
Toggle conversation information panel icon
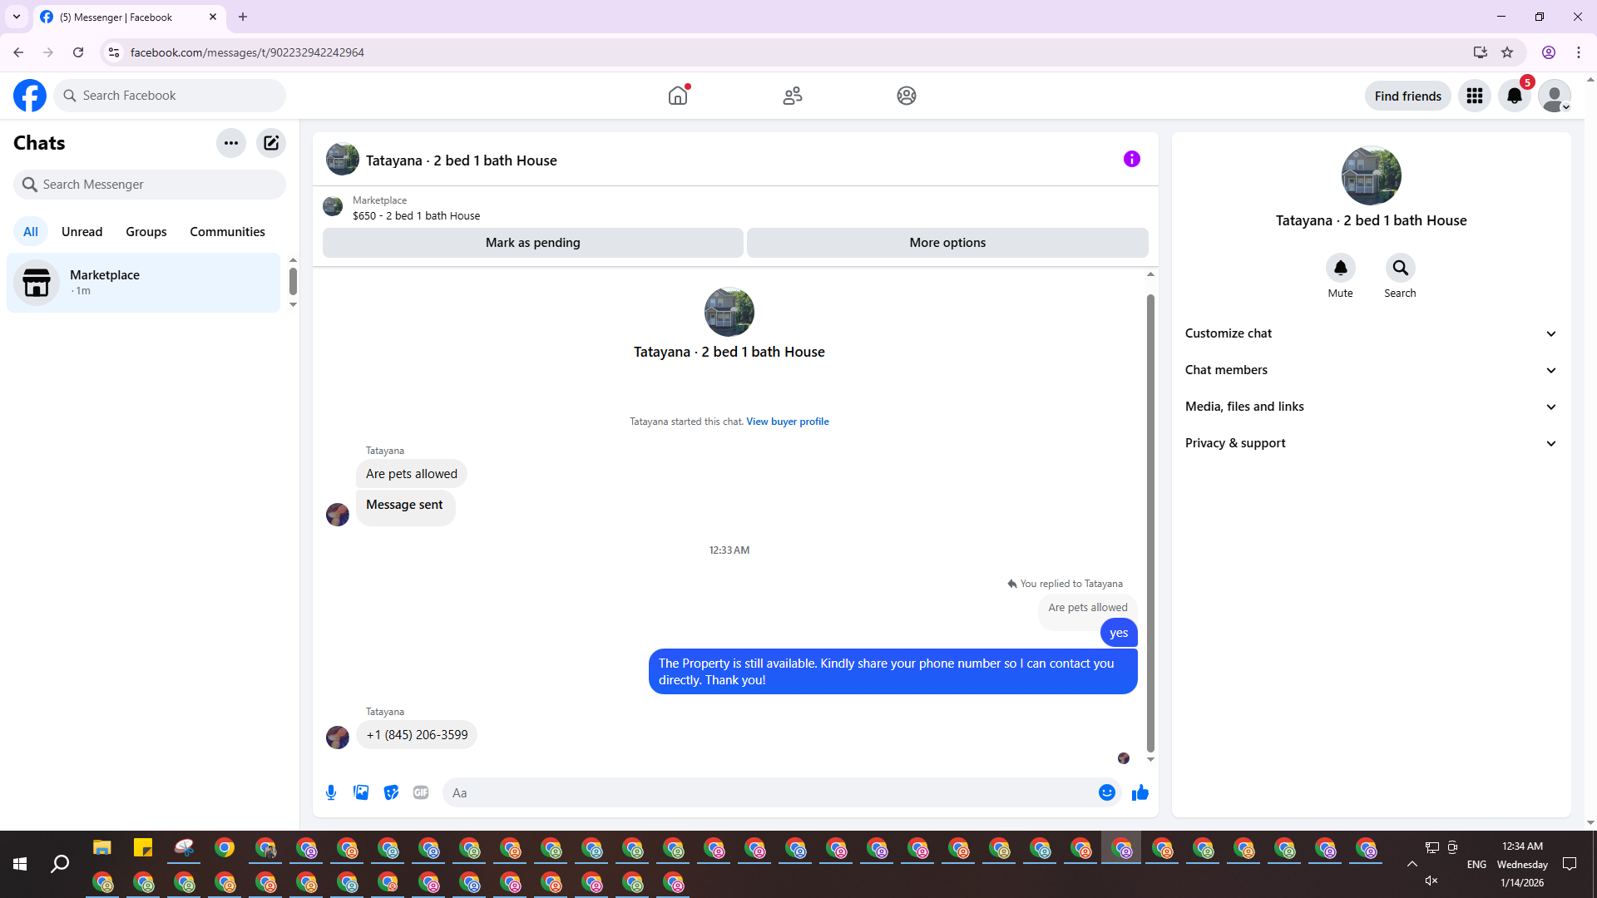click(x=1131, y=159)
